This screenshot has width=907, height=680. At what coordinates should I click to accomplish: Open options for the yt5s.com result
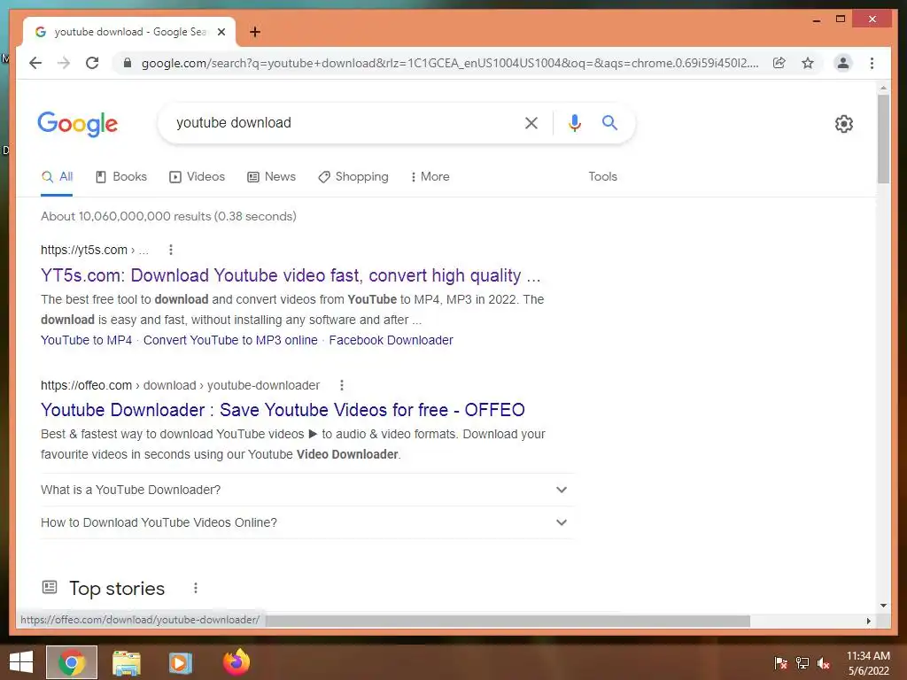[x=171, y=250]
